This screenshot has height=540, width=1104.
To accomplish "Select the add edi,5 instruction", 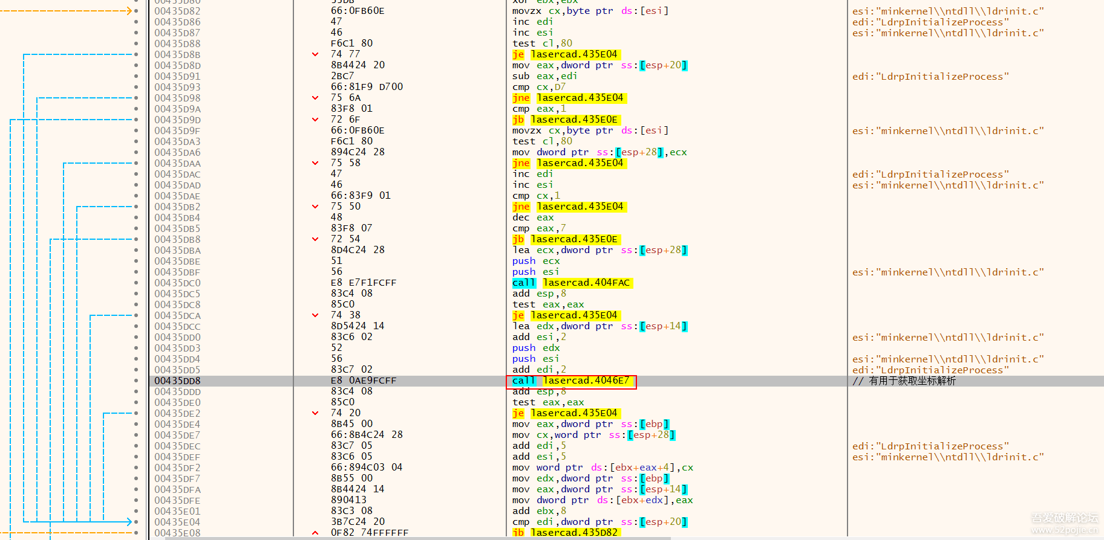I will (x=539, y=446).
